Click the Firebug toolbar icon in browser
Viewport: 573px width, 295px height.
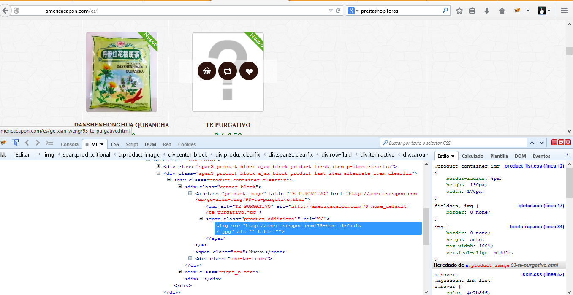click(517, 11)
